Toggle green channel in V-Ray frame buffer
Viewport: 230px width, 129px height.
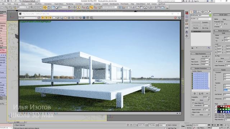(x=46, y=18)
